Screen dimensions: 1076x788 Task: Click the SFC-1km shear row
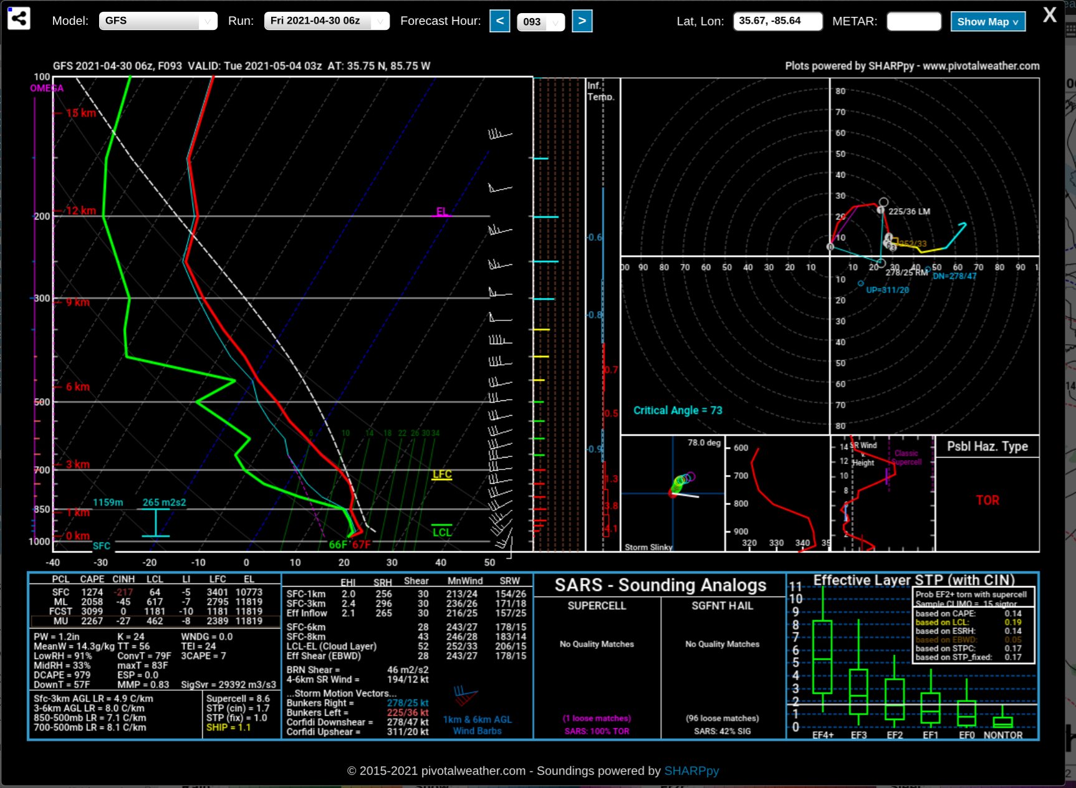coord(406,594)
